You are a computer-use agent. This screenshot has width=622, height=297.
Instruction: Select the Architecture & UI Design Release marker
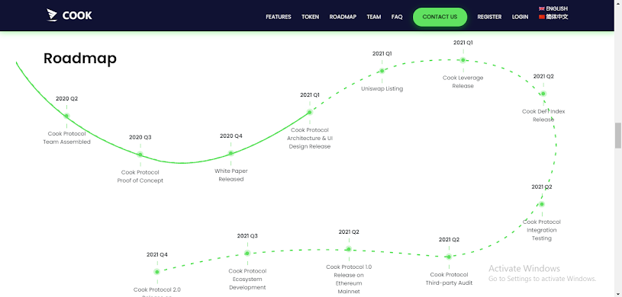(309, 112)
